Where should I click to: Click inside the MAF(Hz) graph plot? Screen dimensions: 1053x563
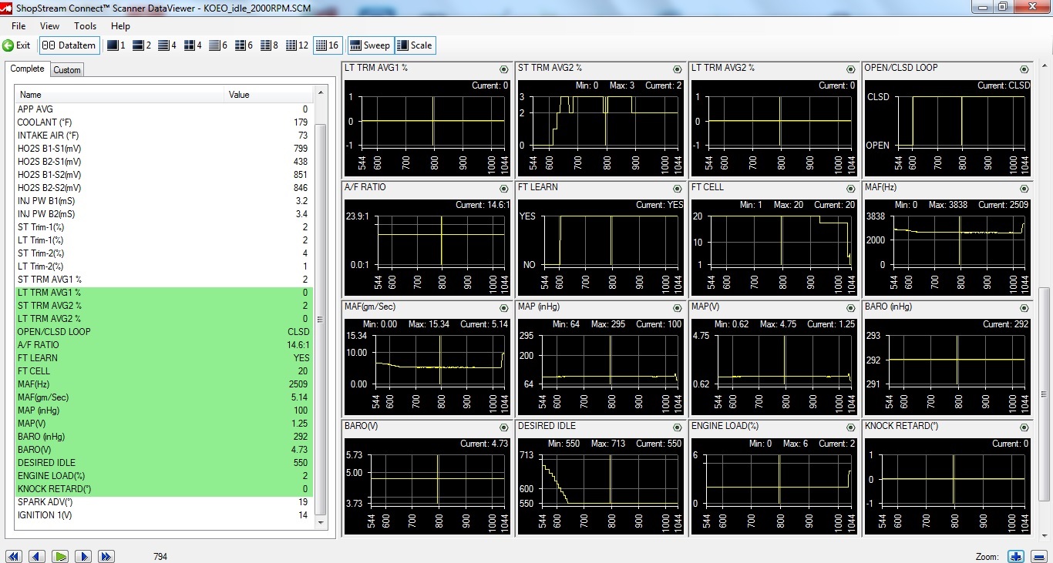point(960,240)
